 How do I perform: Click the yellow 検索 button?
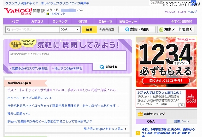pos(89,29)
